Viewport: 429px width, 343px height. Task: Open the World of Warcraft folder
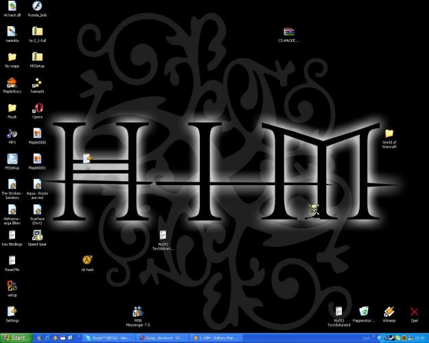pos(389,134)
